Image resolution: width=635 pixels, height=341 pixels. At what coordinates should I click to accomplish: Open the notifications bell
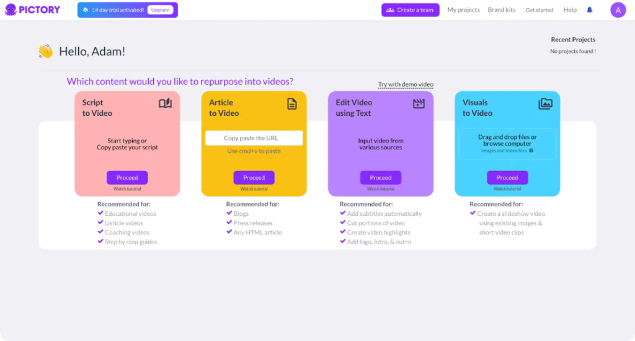click(589, 10)
